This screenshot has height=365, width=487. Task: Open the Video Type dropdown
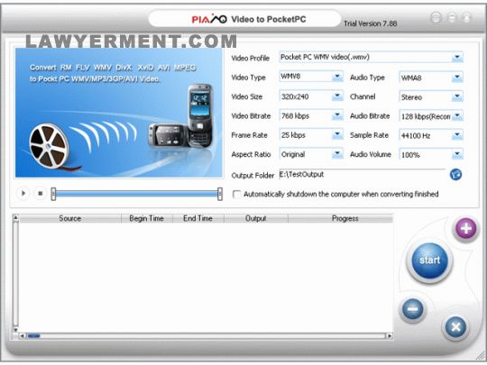pos(337,77)
